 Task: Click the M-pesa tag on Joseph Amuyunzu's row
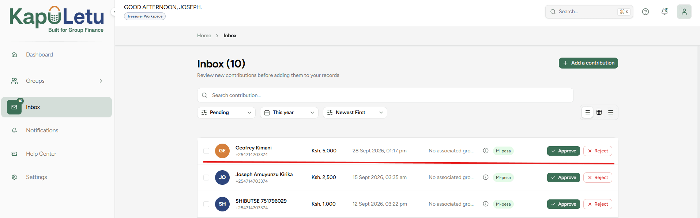coord(503,178)
